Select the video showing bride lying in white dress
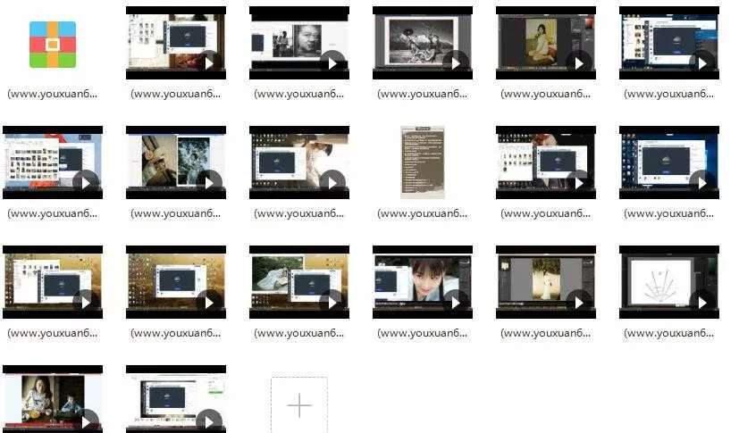Image resolution: width=739 pixels, height=433 pixels. pyautogui.click(x=298, y=282)
